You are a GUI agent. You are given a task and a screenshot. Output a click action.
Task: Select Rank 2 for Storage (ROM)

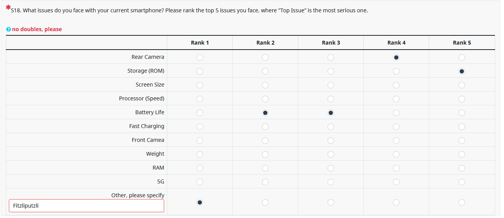pos(265,71)
